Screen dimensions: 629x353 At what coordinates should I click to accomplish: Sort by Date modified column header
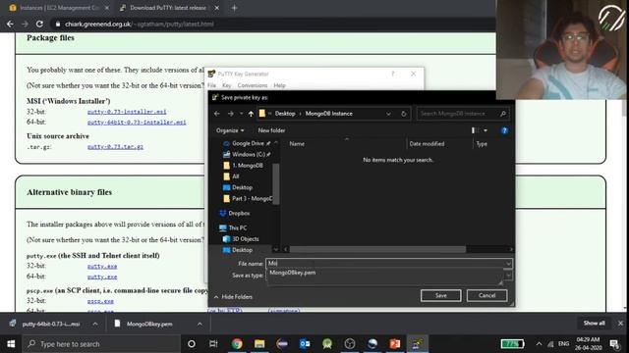427,144
